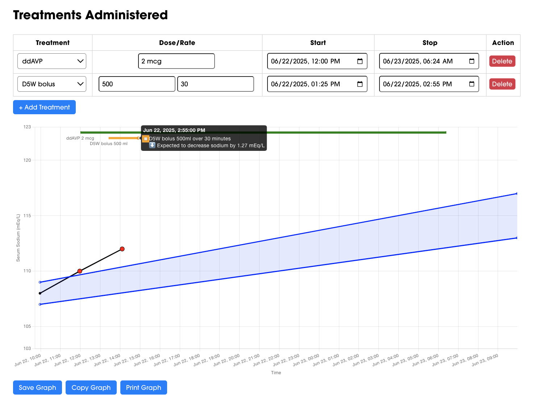Open the calendar picker for ddAVP start time
535x404 pixels.
[360, 61]
